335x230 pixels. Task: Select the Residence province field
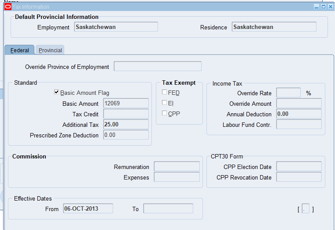(274, 27)
